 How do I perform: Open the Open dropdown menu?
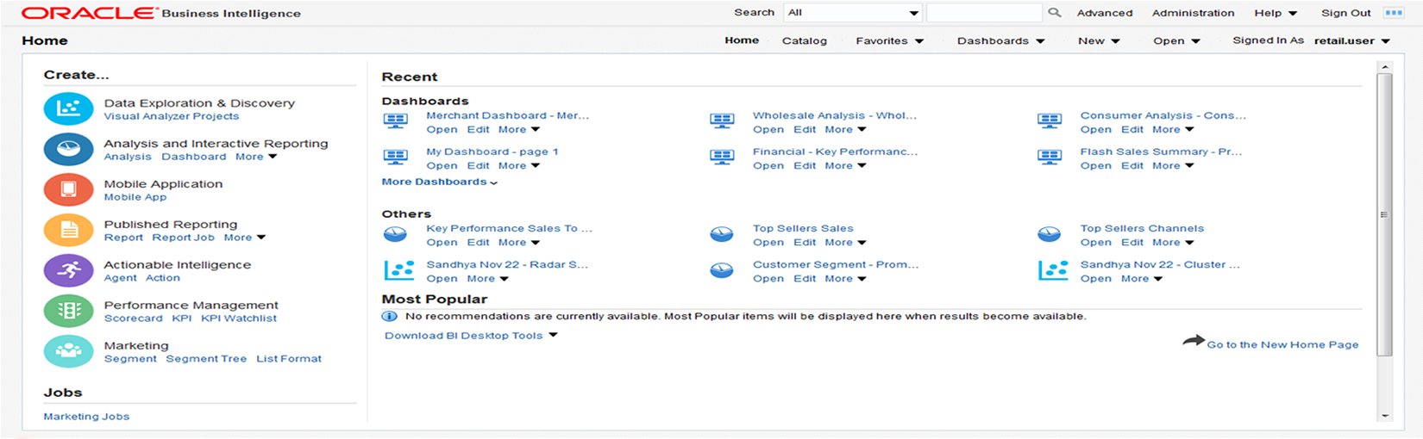coord(1176,40)
